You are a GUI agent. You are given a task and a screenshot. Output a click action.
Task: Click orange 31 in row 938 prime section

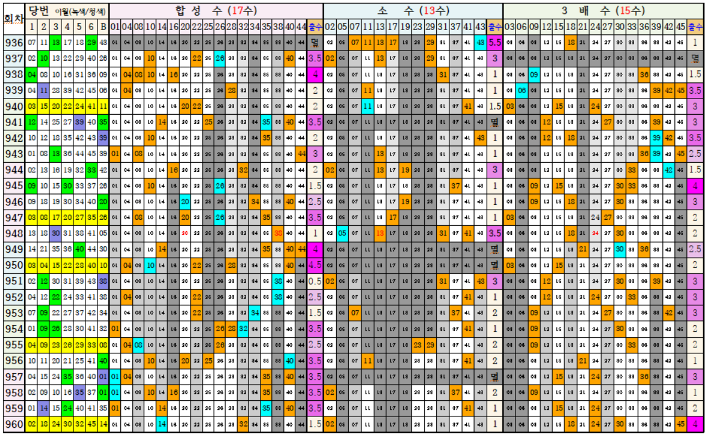tap(443, 75)
